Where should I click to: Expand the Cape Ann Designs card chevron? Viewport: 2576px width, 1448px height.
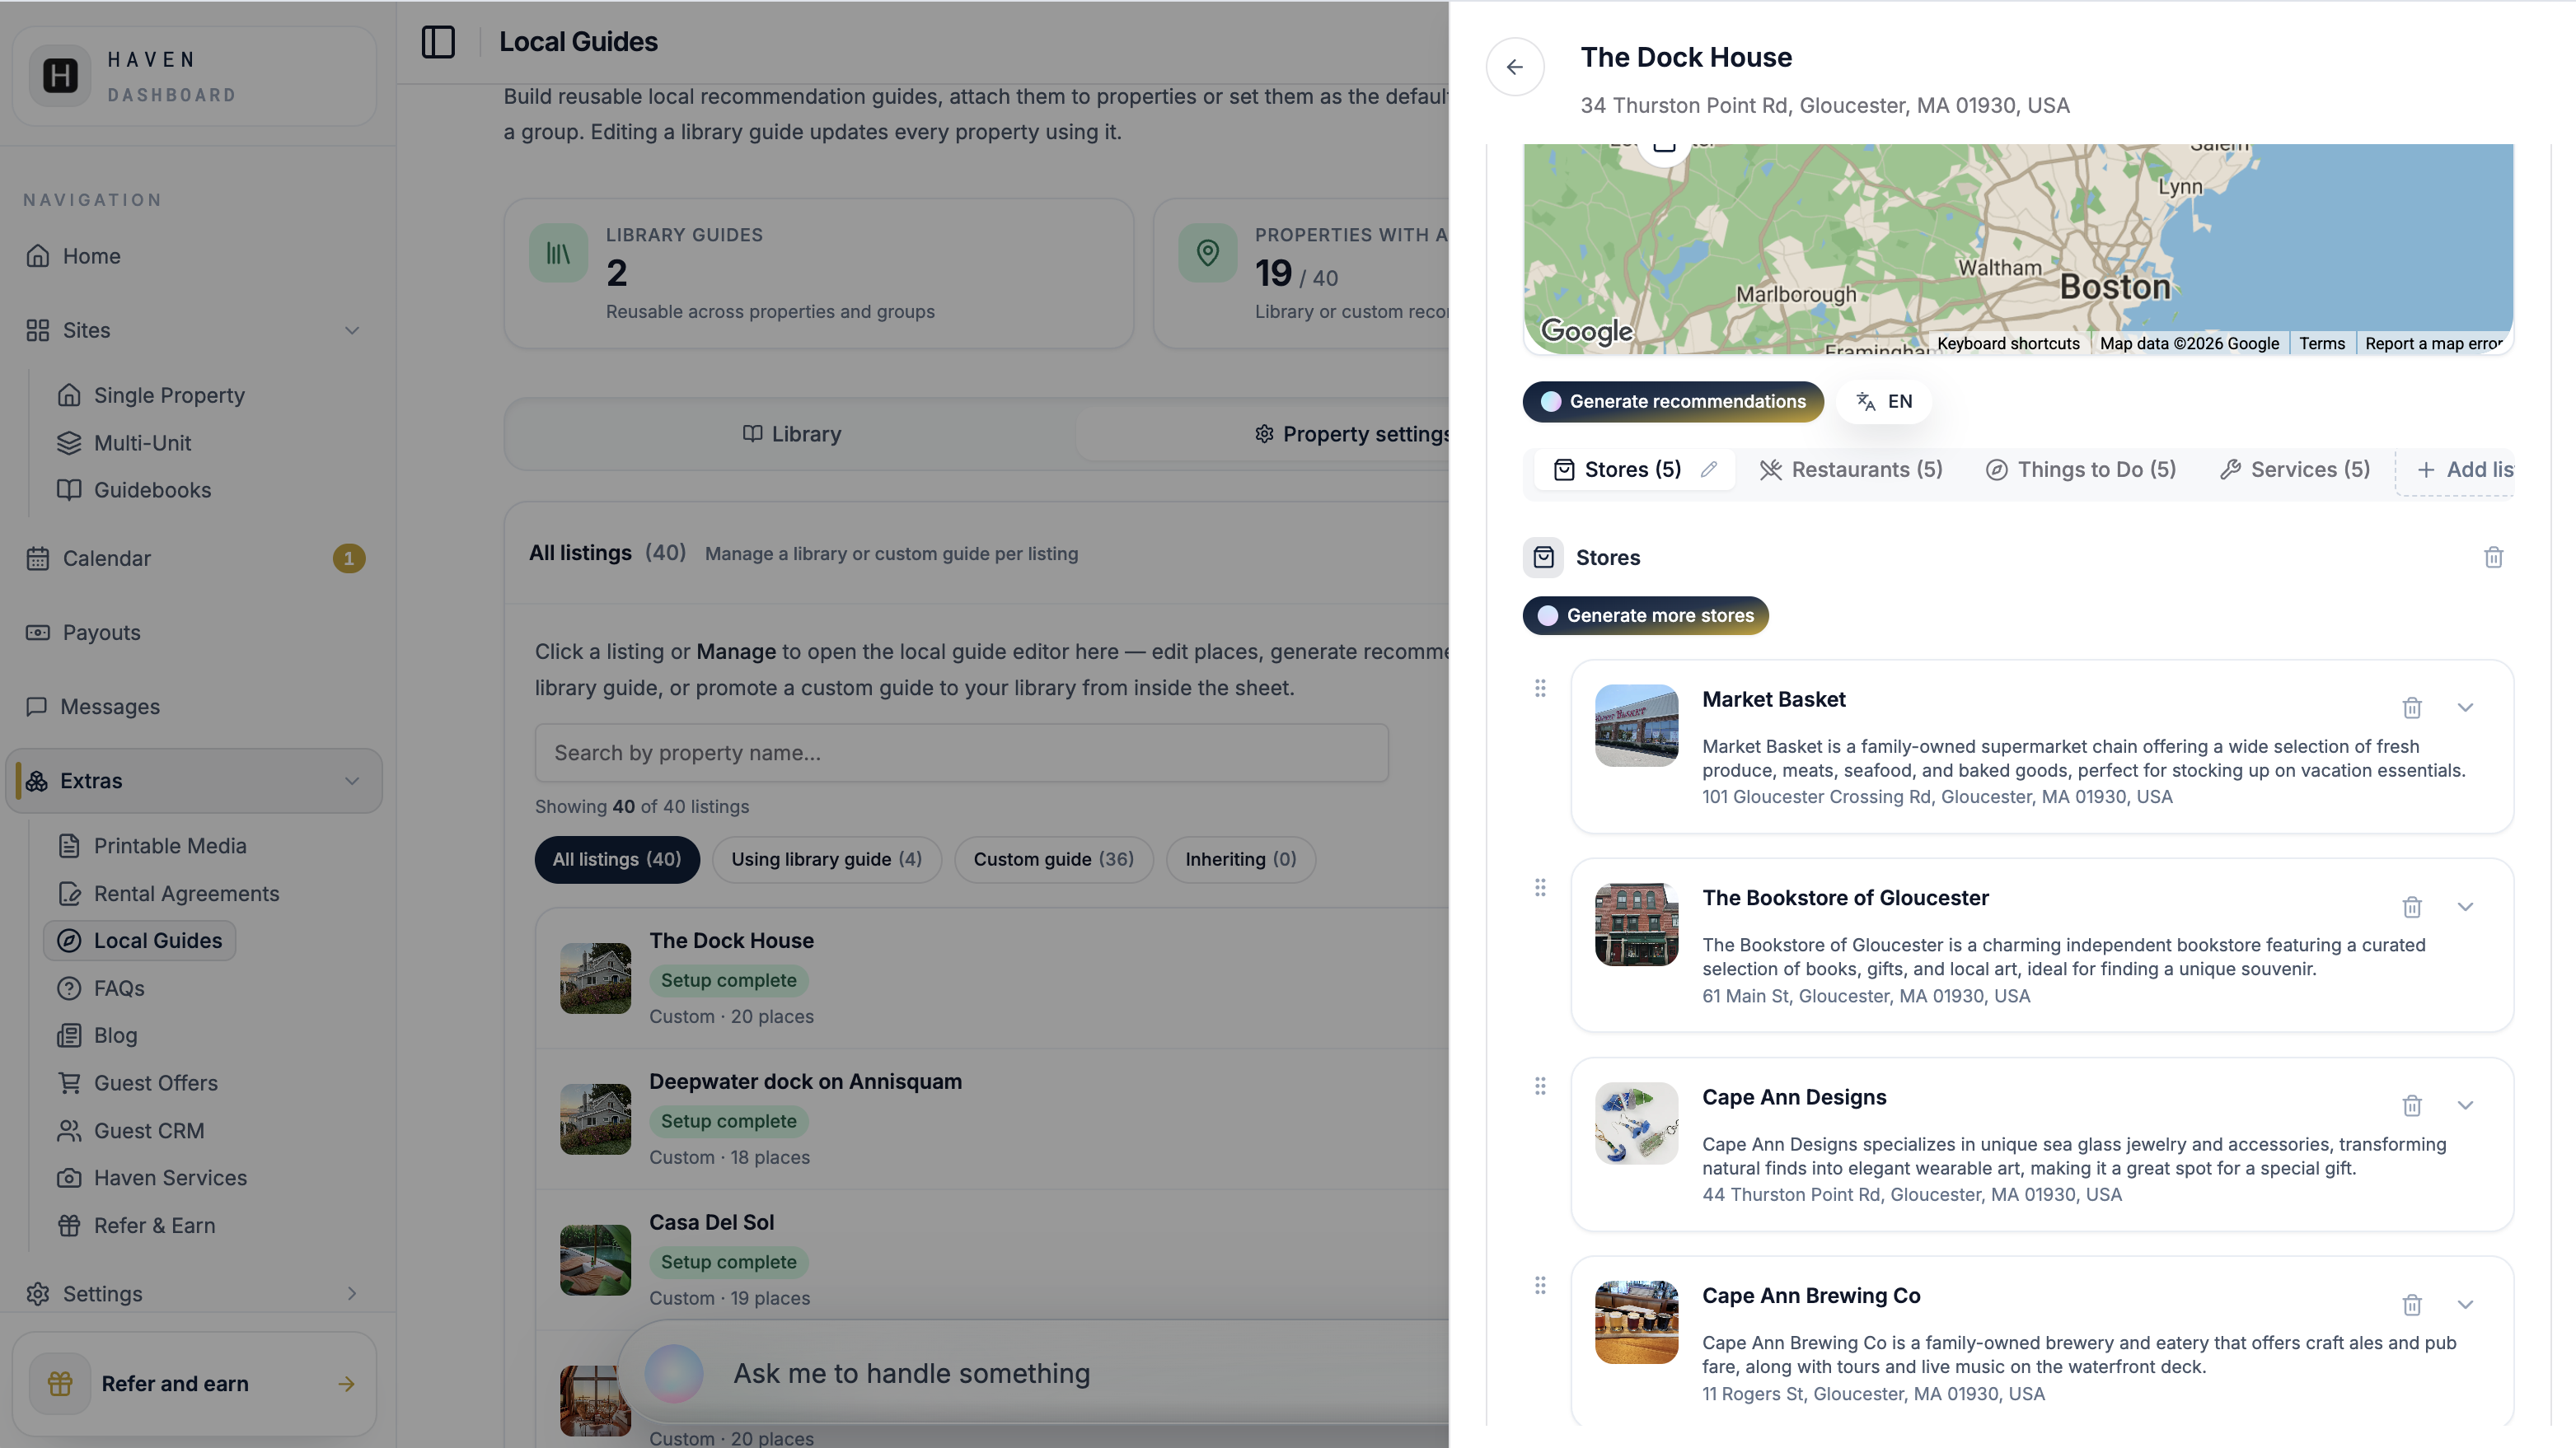click(2465, 1105)
